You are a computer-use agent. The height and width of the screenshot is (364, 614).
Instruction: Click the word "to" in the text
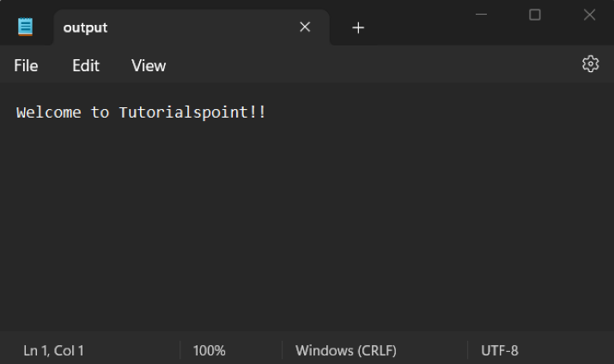[x=100, y=112]
